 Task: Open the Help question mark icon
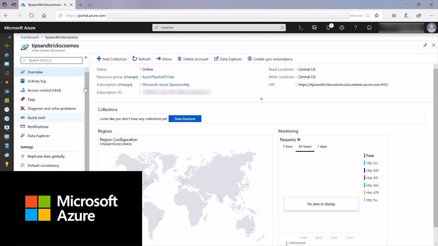(356, 28)
